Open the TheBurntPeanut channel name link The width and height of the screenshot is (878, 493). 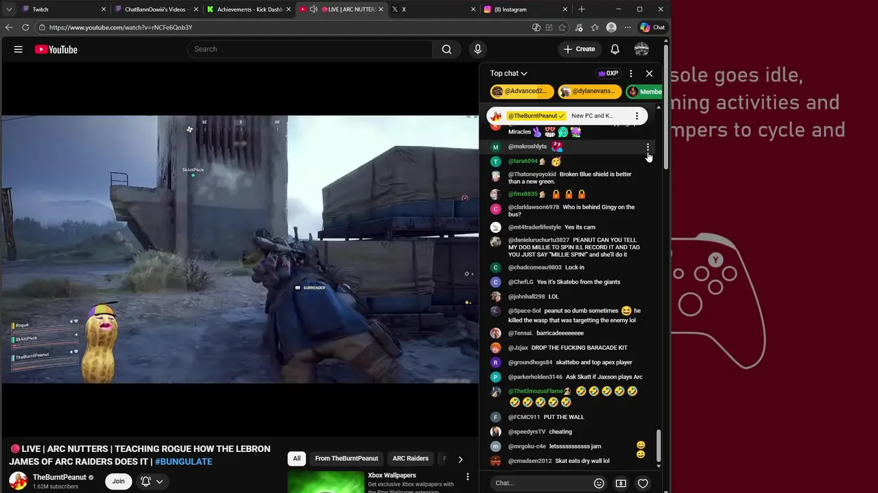coord(60,477)
